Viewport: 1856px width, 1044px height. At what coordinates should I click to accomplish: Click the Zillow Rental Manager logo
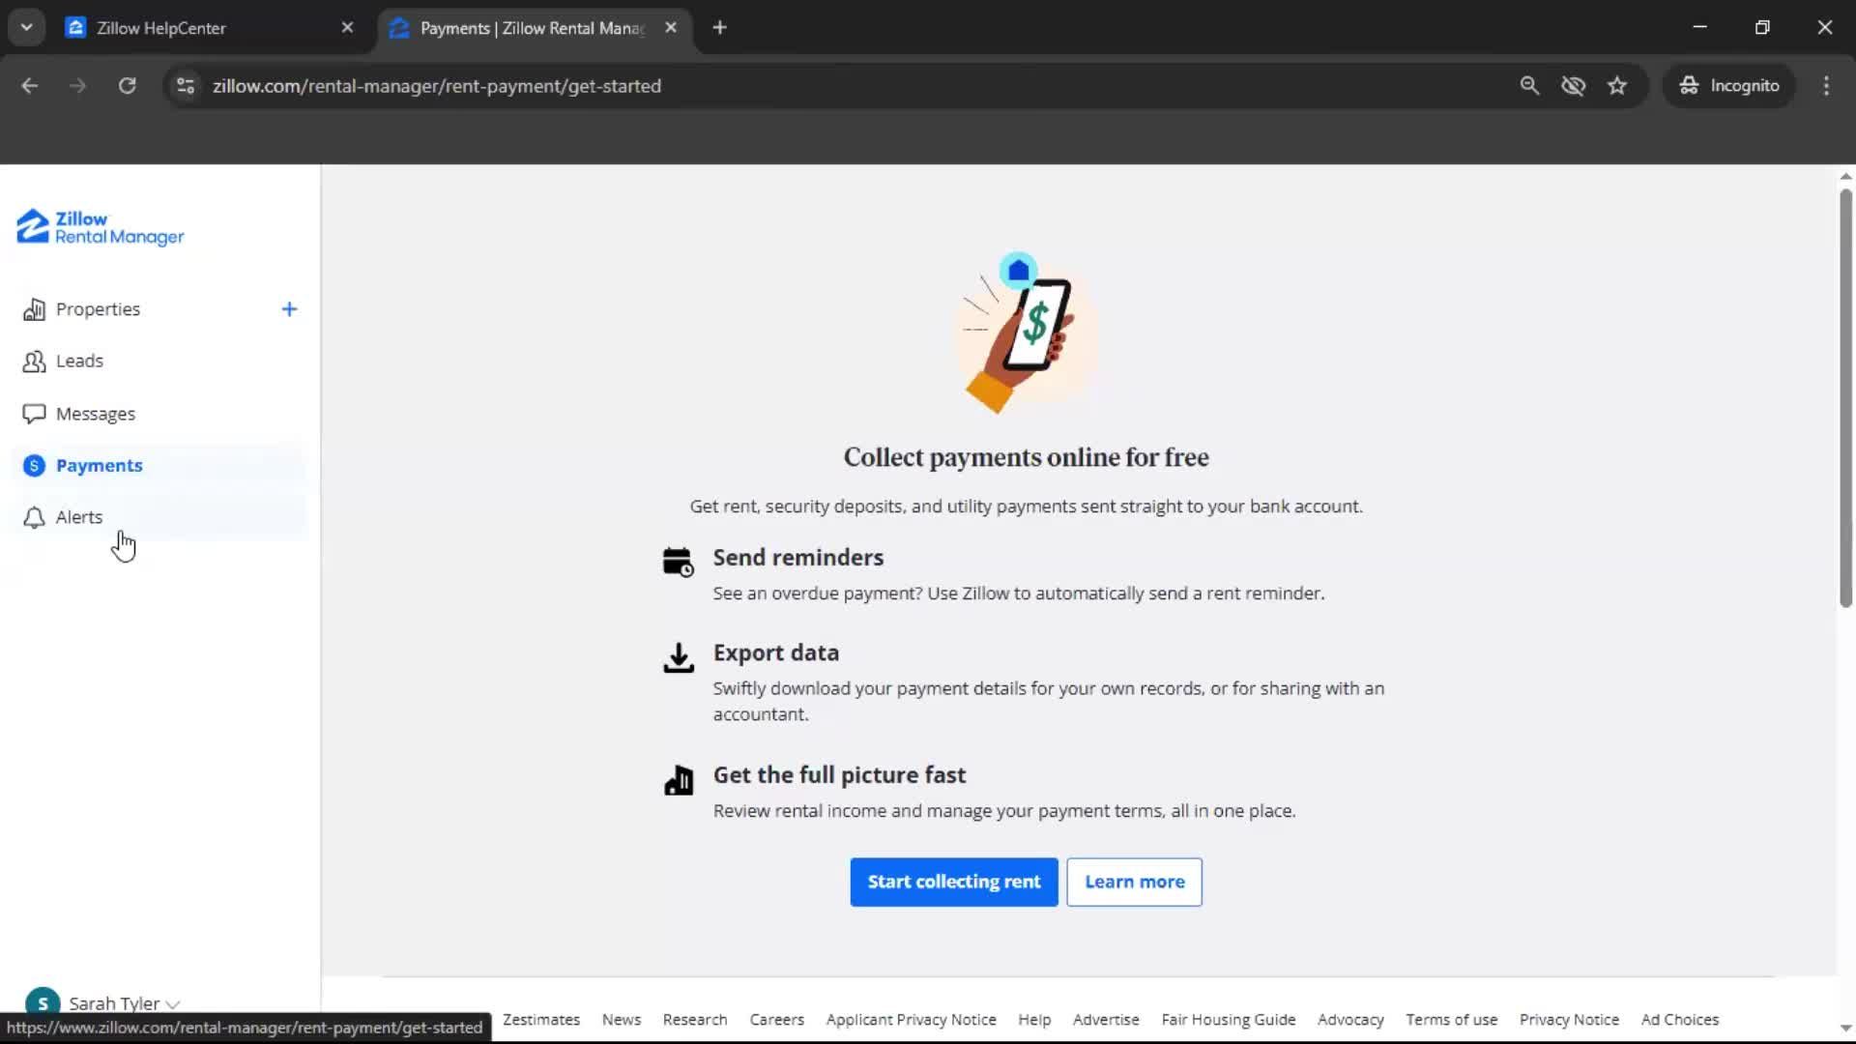99,227
